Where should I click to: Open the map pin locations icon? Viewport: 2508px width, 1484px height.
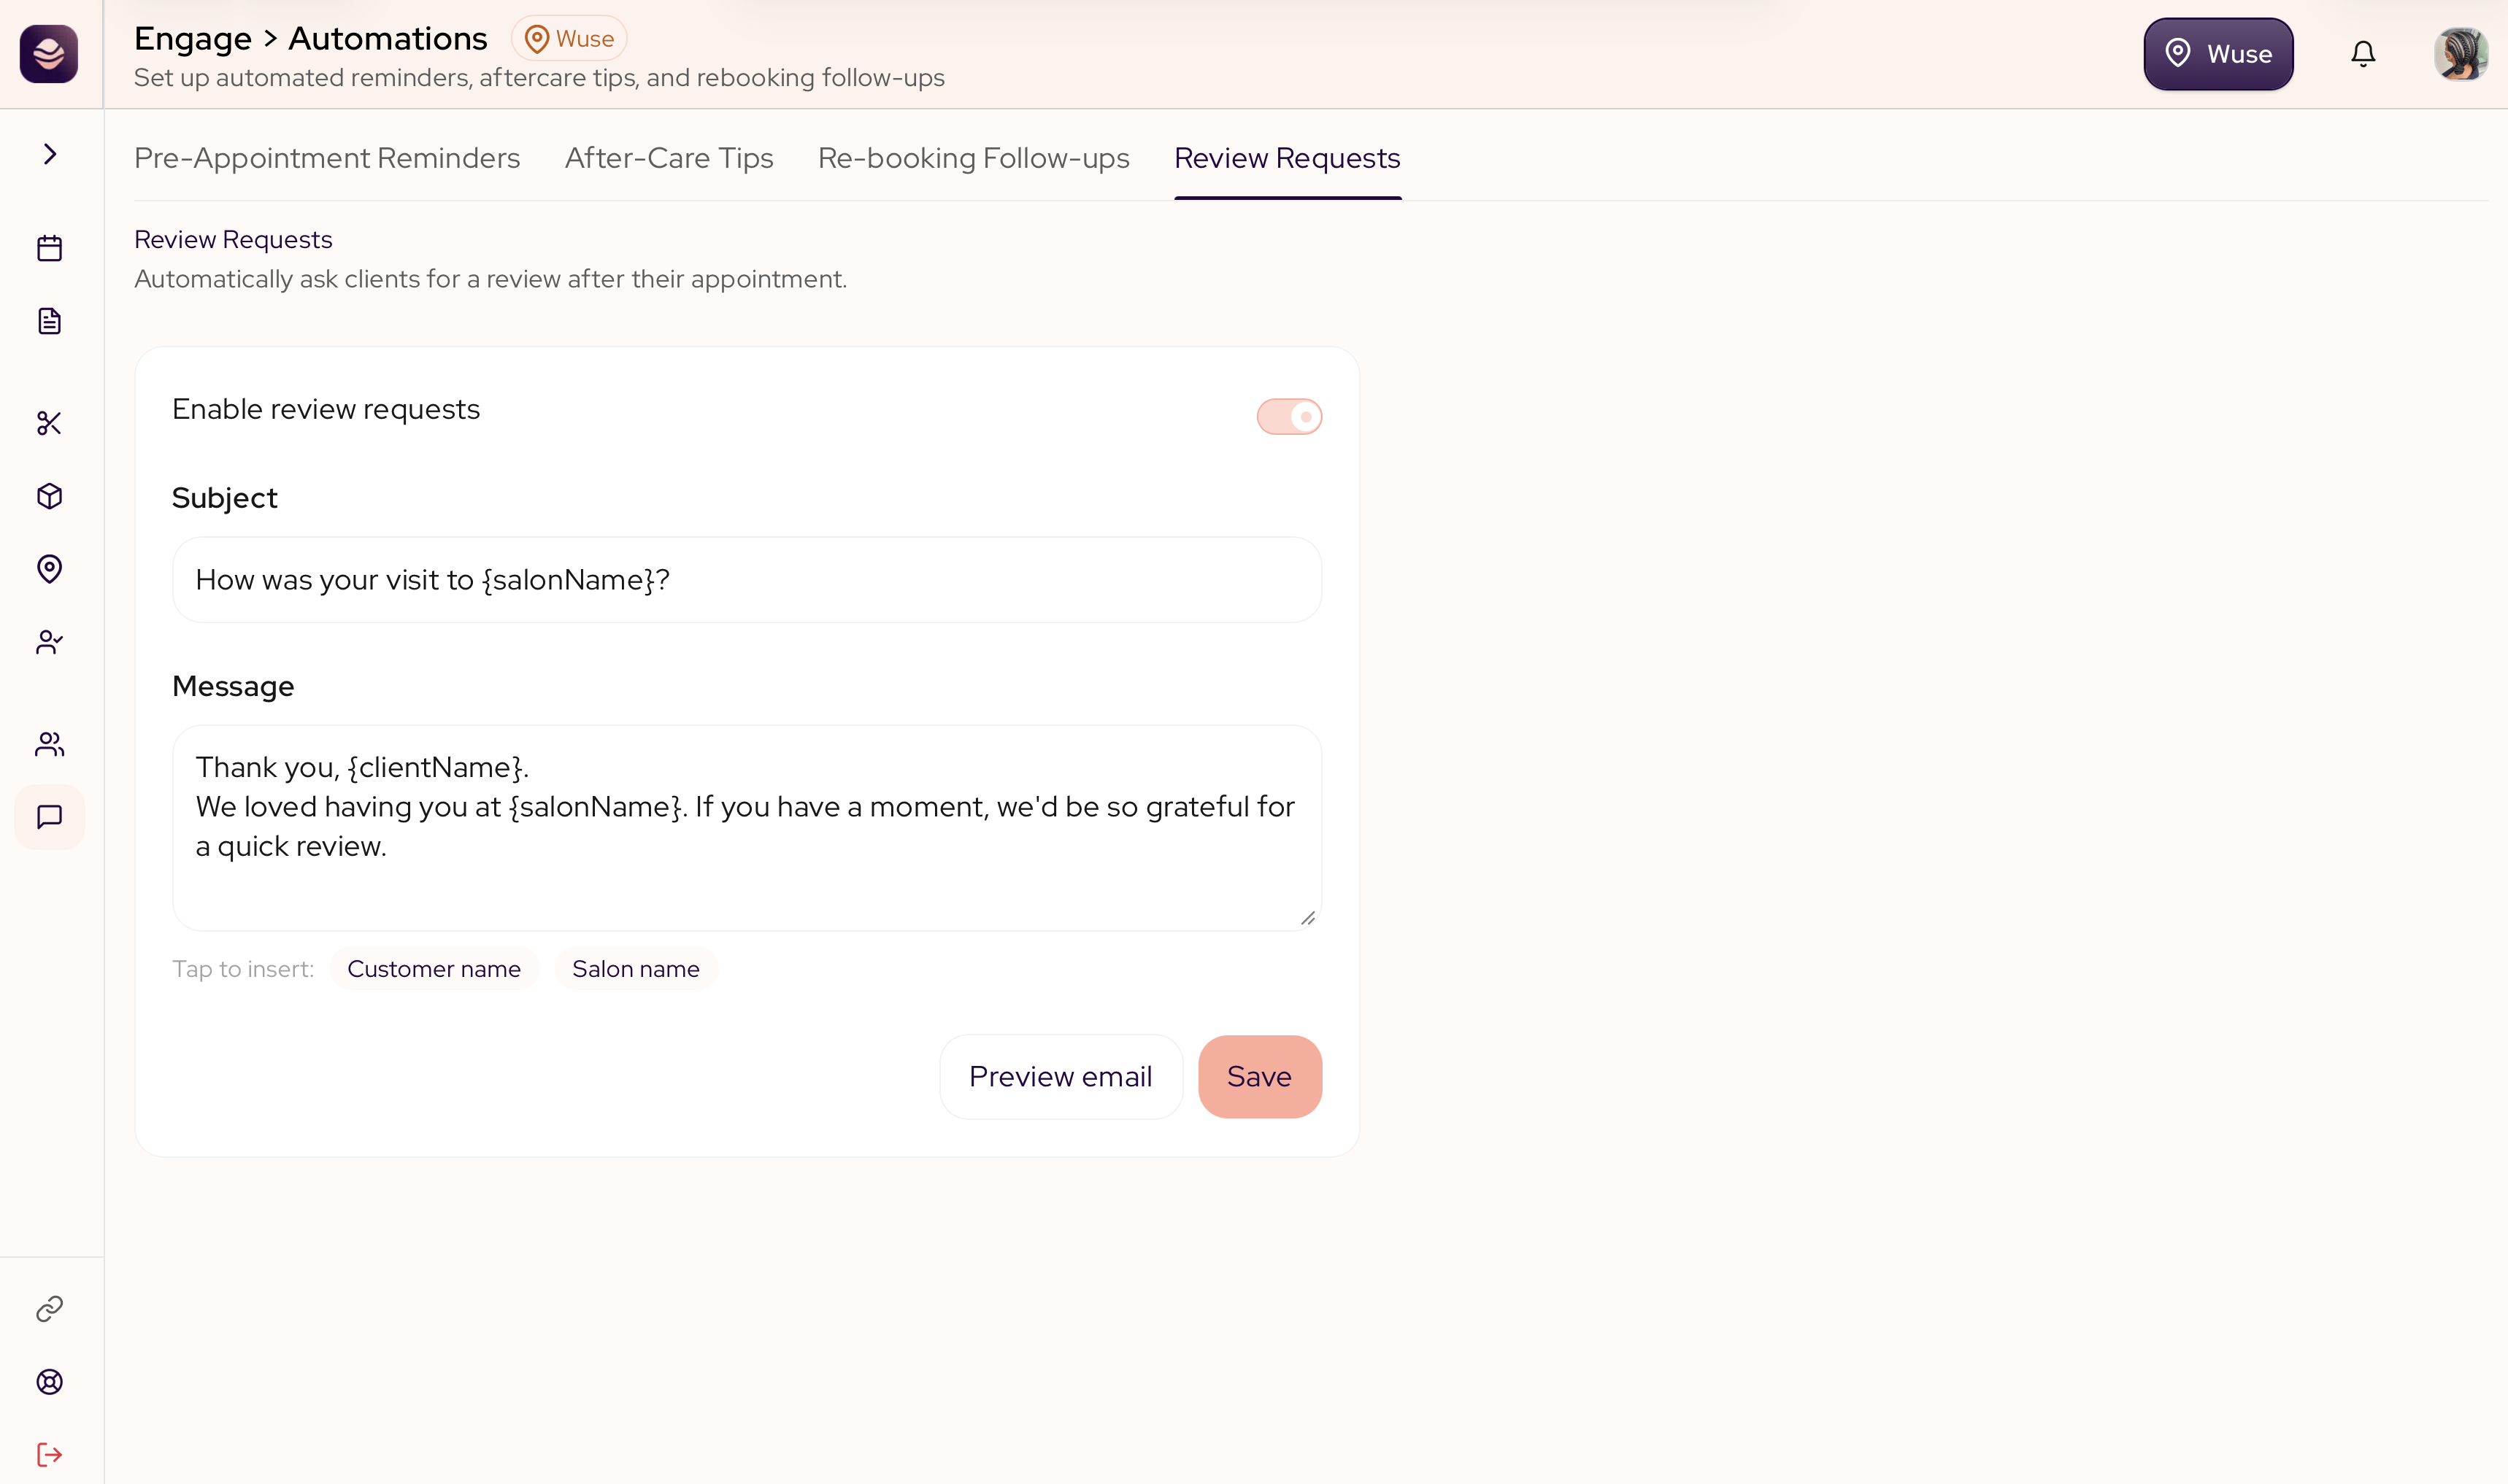[49, 569]
